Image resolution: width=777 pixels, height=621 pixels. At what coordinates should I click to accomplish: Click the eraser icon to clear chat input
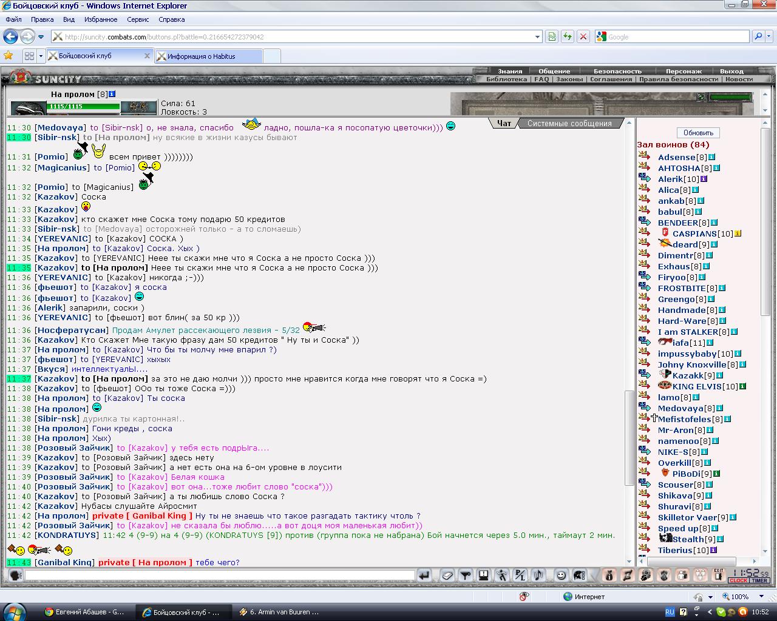pyautogui.click(x=447, y=576)
